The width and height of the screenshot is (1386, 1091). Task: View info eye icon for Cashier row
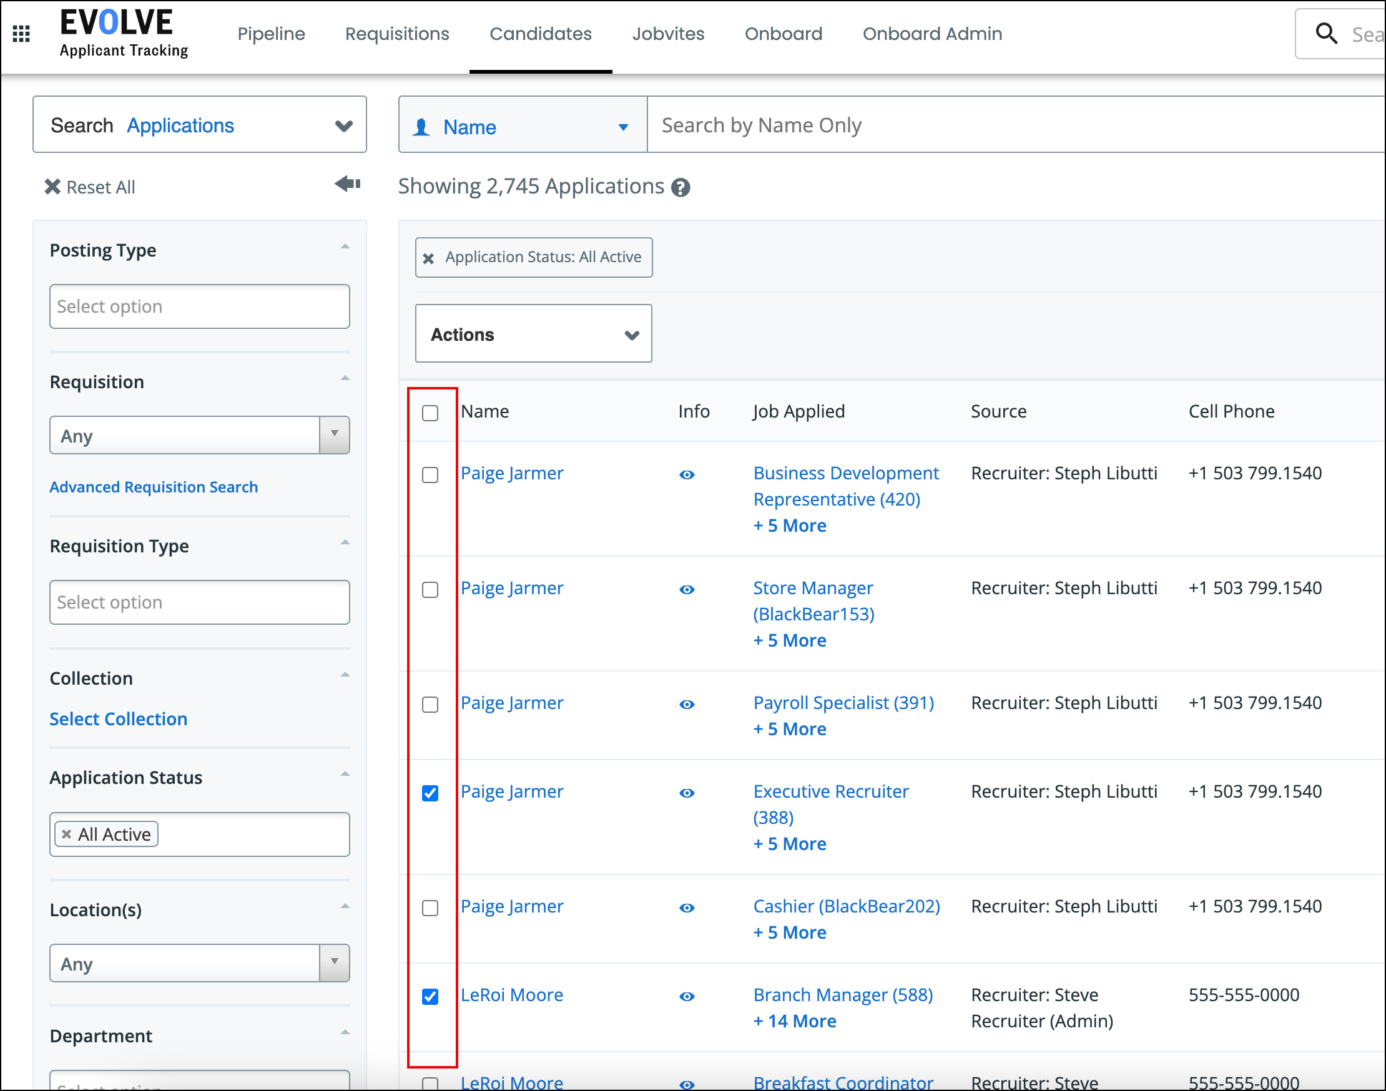[687, 908]
